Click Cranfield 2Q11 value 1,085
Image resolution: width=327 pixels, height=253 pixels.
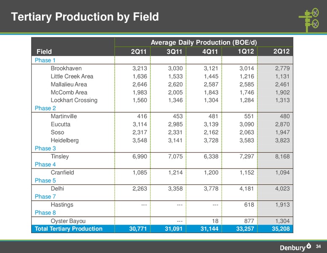point(140,172)
